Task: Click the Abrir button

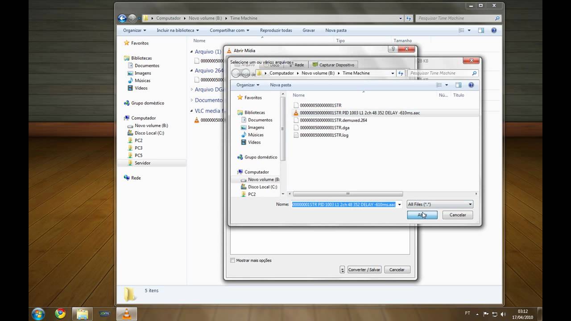Action: tap(422, 215)
